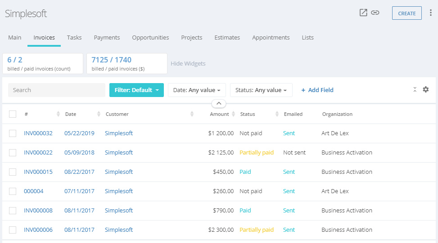The height and width of the screenshot is (243, 438).
Task: Switch to the Payments tab
Action: 107,38
